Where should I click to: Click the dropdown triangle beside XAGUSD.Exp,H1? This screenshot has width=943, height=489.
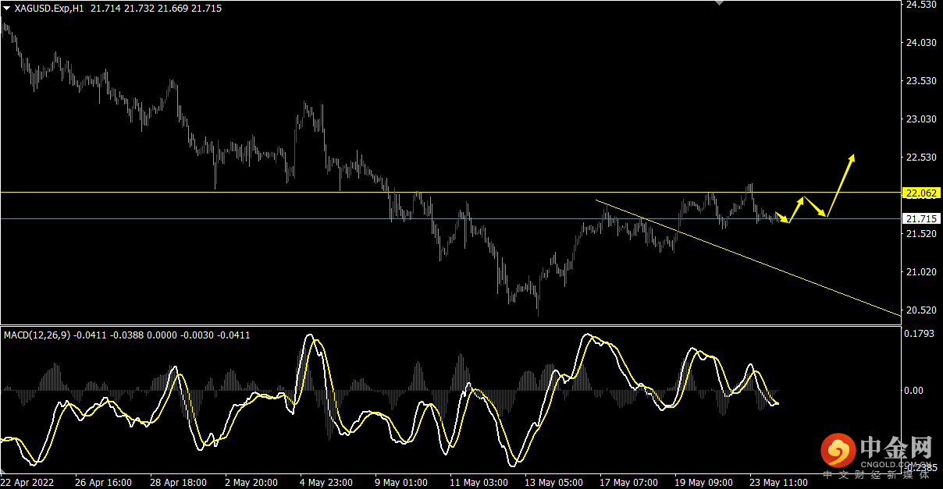[x=7, y=9]
